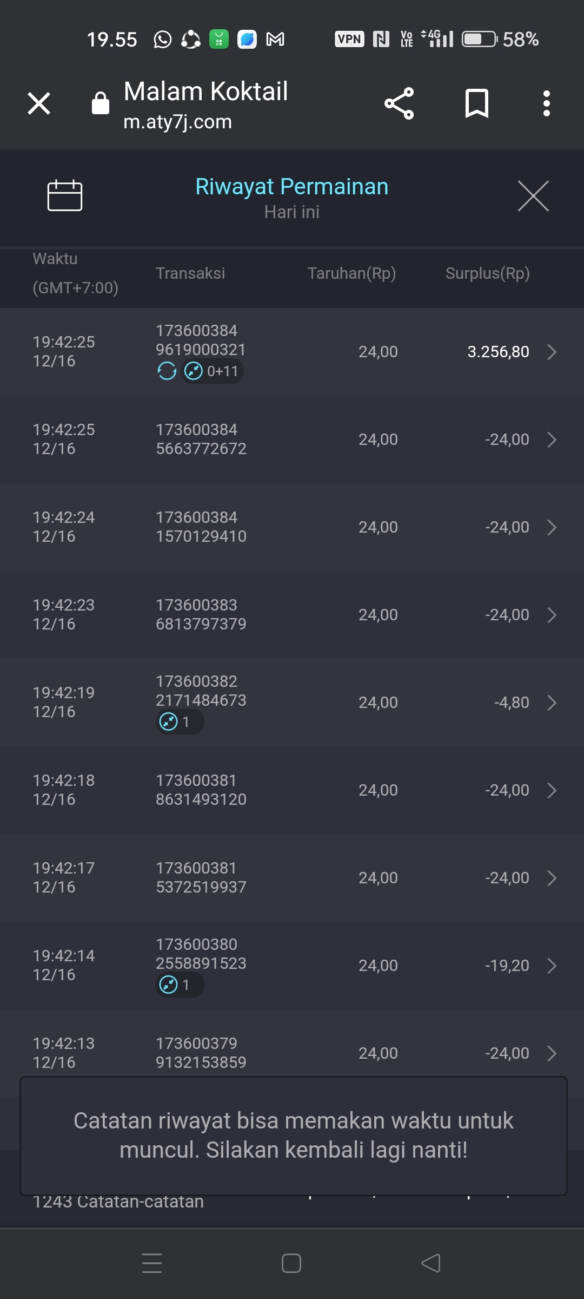The image size is (584, 1299).
Task: Tap the lock site security icon
Action: point(101,103)
